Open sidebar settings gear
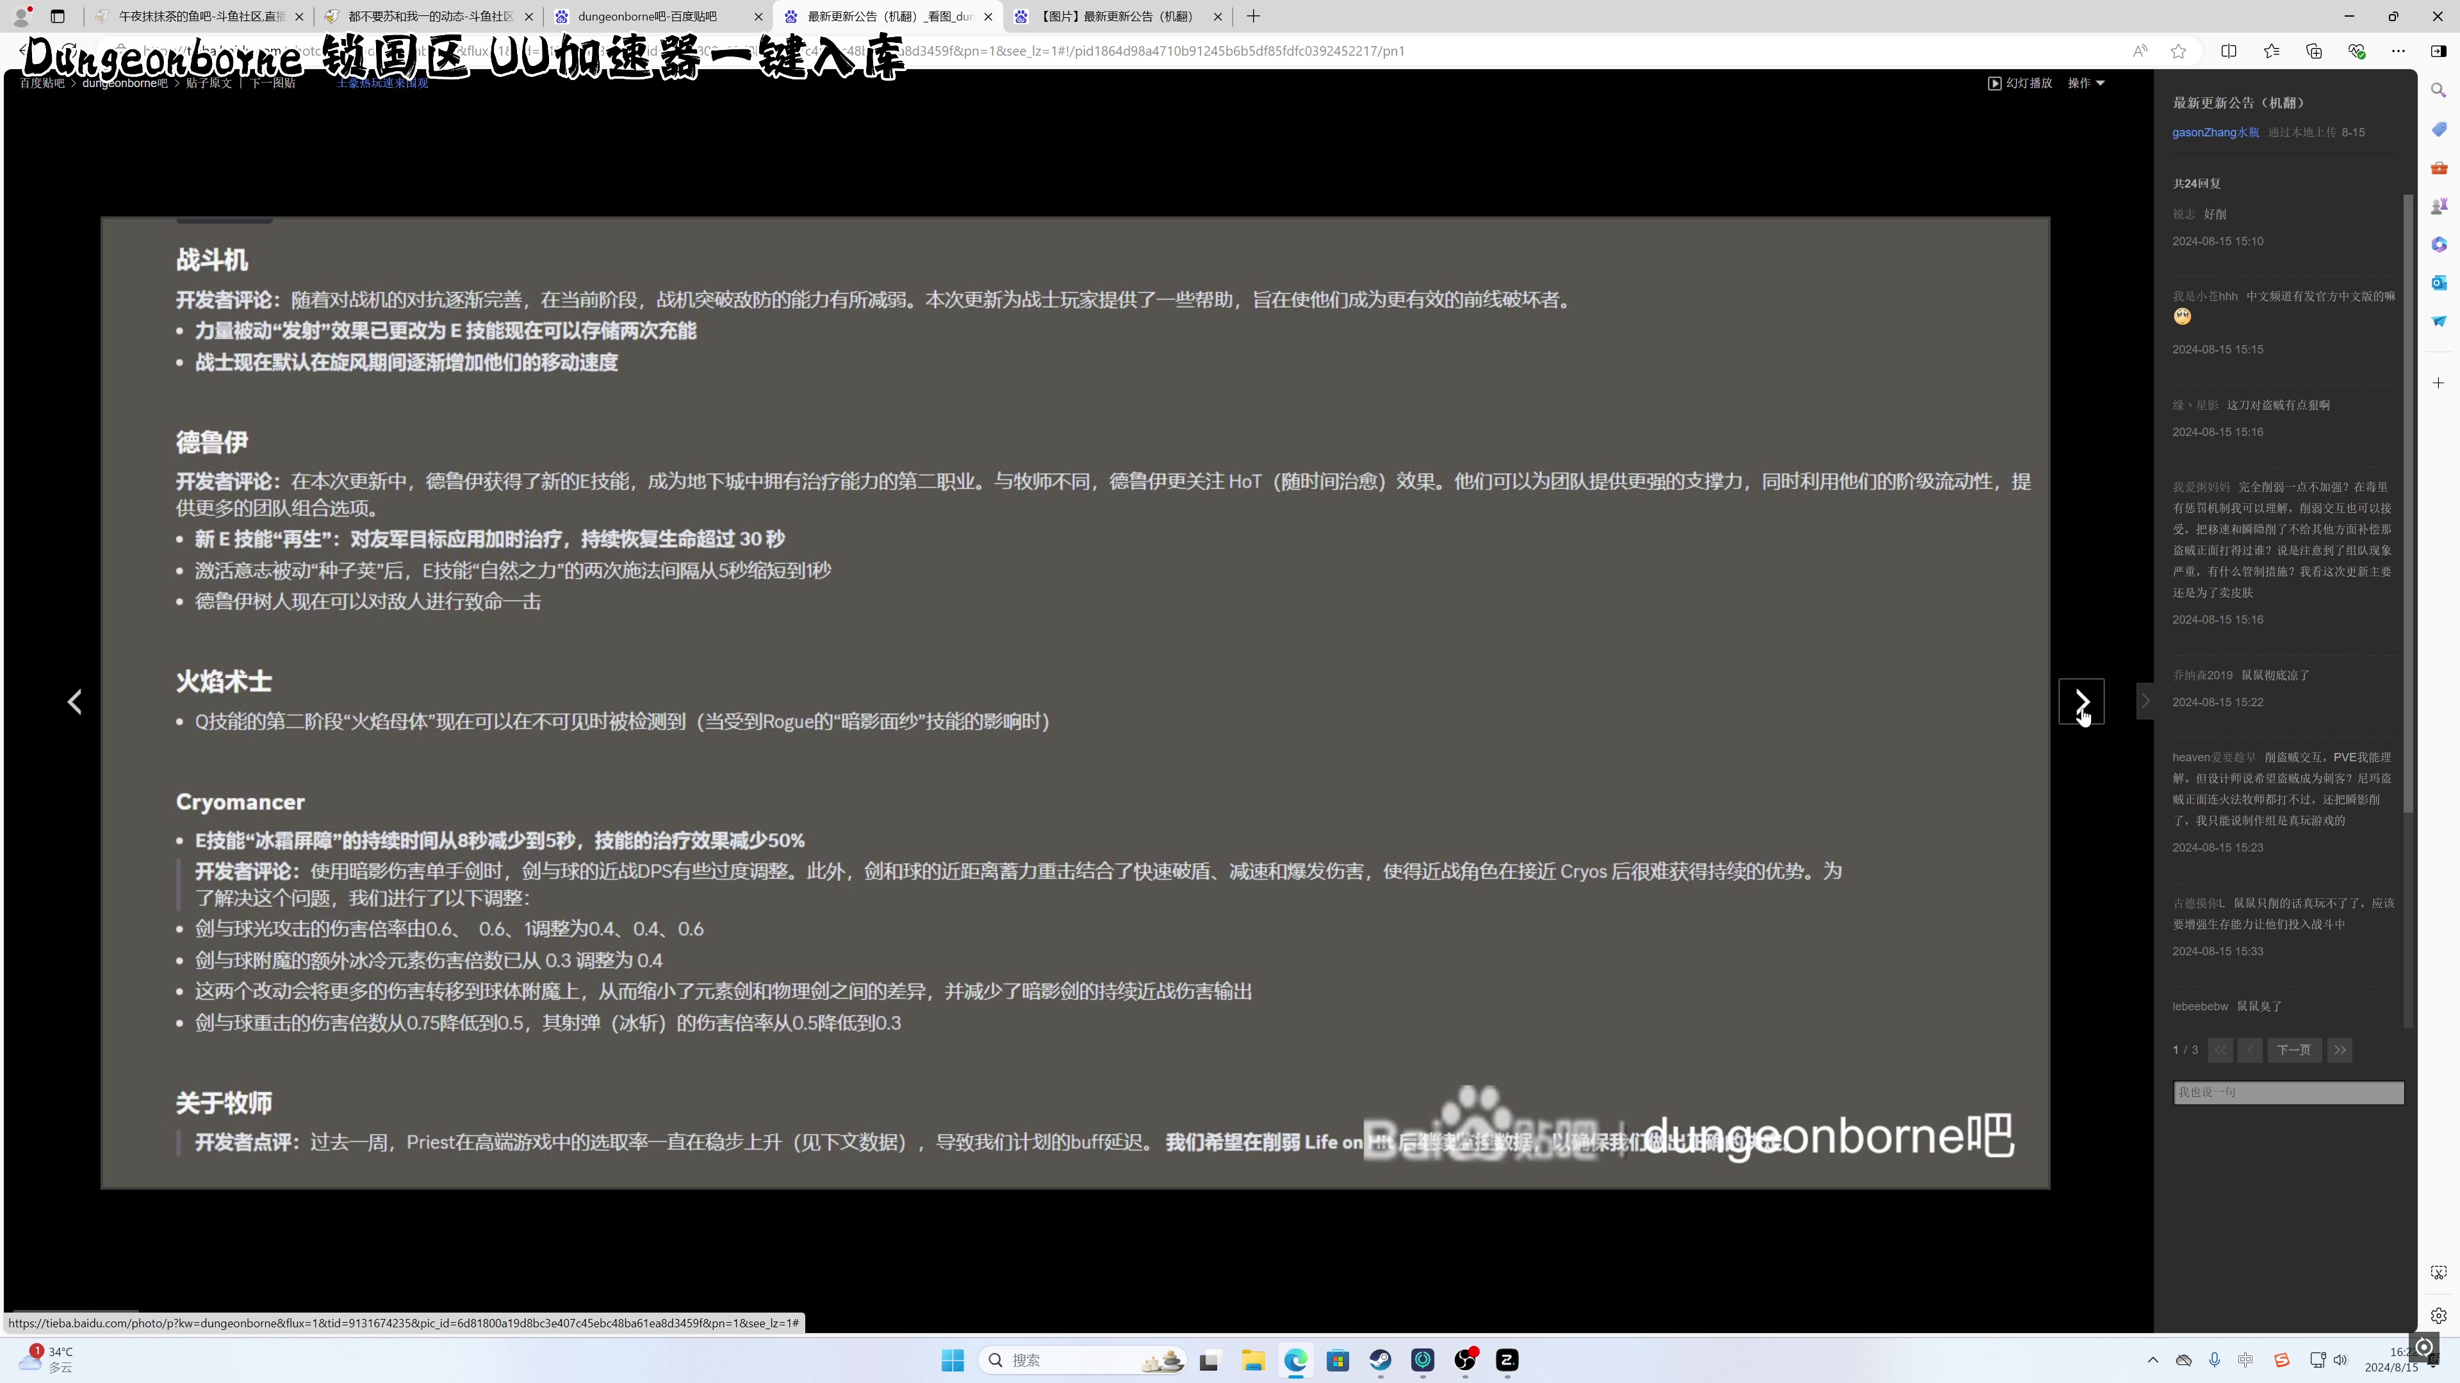The image size is (2460, 1383). click(2438, 1315)
